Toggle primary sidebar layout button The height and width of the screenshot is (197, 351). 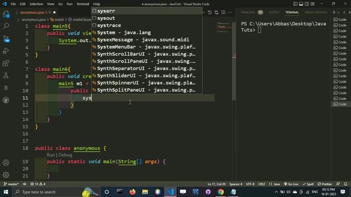(x=295, y=4)
